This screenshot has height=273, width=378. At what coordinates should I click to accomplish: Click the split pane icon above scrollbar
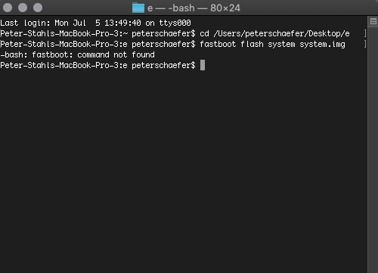point(373,21)
